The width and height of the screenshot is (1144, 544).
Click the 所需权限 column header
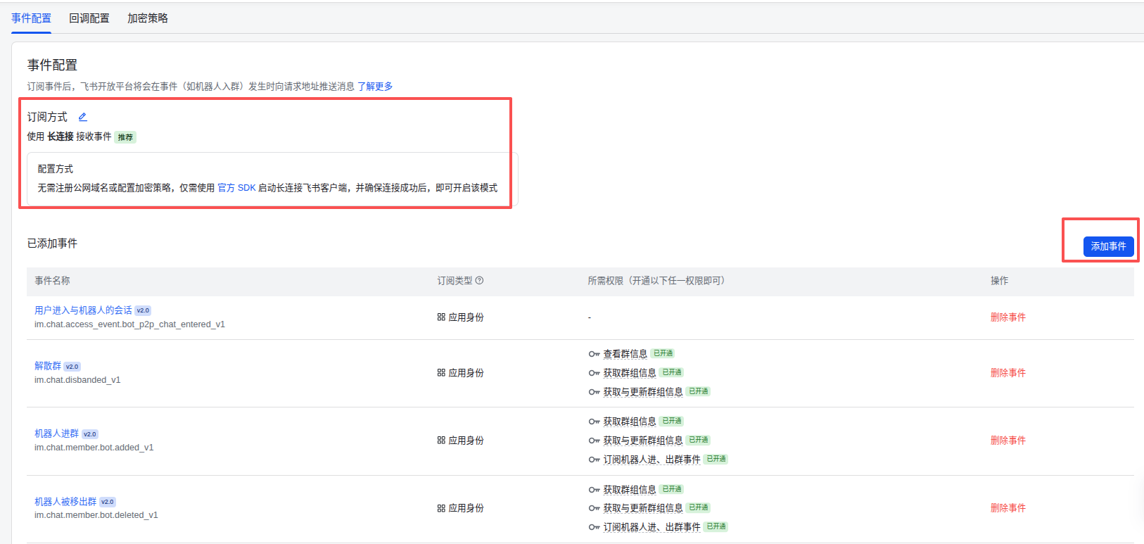point(658,281)
